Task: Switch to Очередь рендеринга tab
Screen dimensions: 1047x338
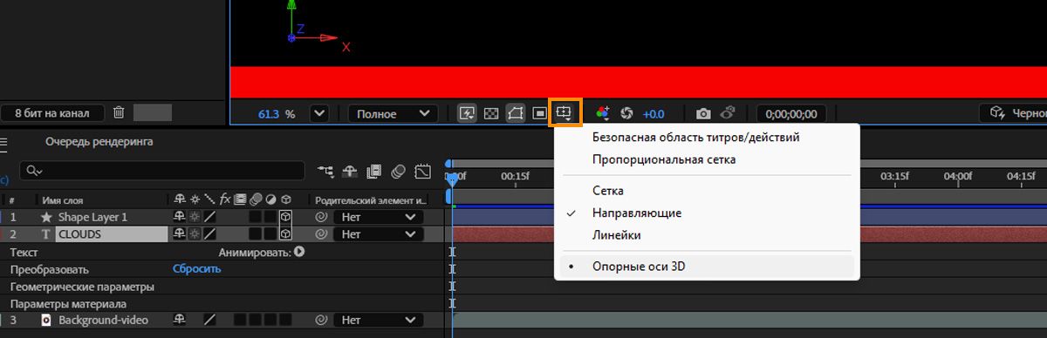Action: click(99, 142)
